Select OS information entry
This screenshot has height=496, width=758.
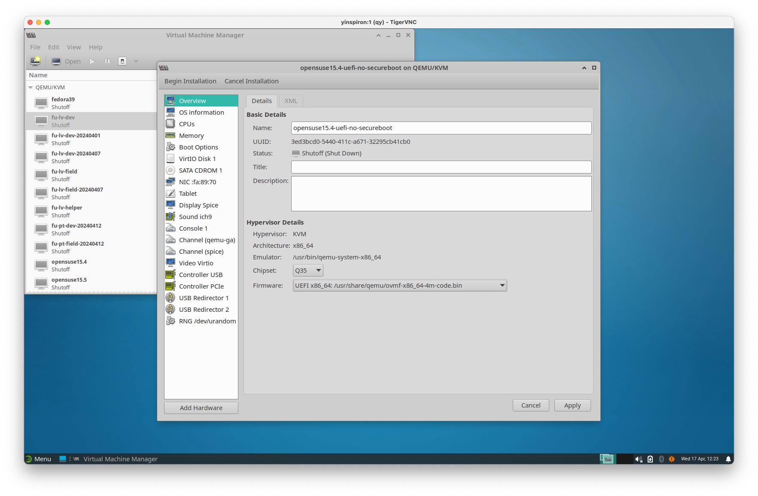[x=201, y=113]
